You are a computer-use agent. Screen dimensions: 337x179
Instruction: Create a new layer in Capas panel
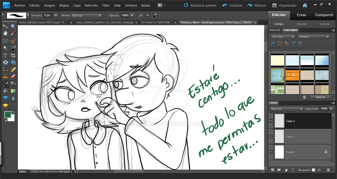pyautogui.click(x=272, y=170)
